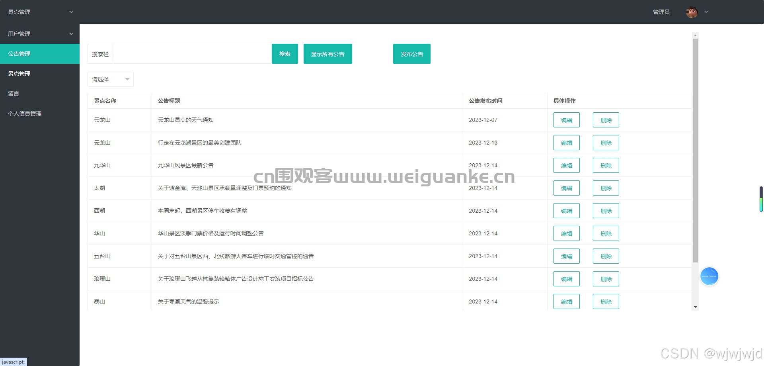This screenshot has height=366, width=764.
Task: Open the dropdown arrow beside the avatar
Action: (706, 12)
